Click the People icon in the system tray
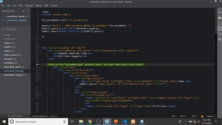222x125 pixels. coord(180,122)
